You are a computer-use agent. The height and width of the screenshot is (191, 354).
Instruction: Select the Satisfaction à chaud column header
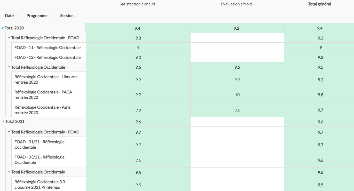(x=137, y=4)
